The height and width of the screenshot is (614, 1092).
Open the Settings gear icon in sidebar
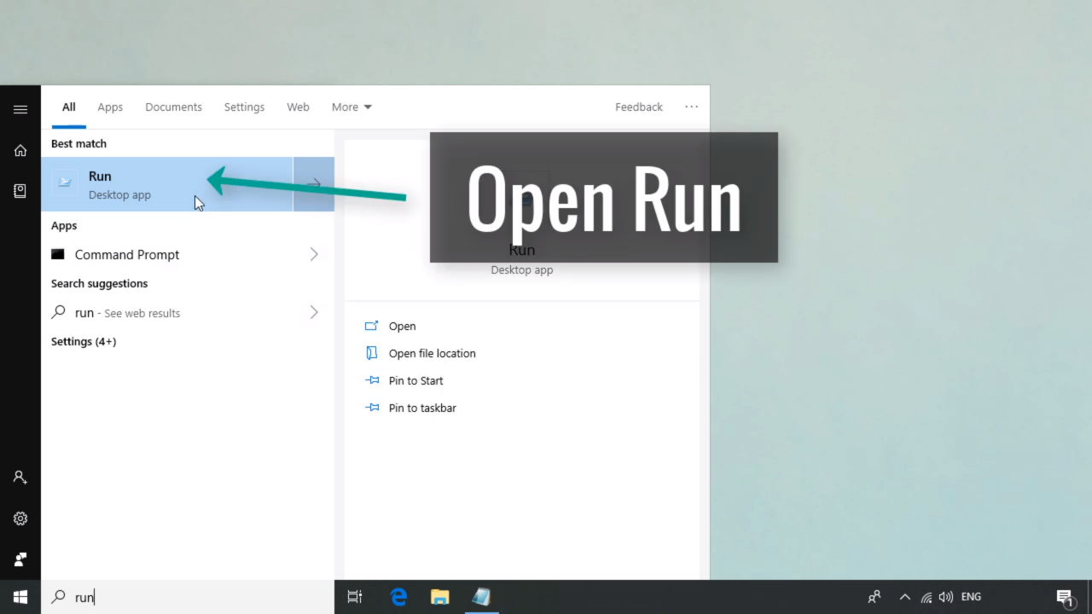20,518
